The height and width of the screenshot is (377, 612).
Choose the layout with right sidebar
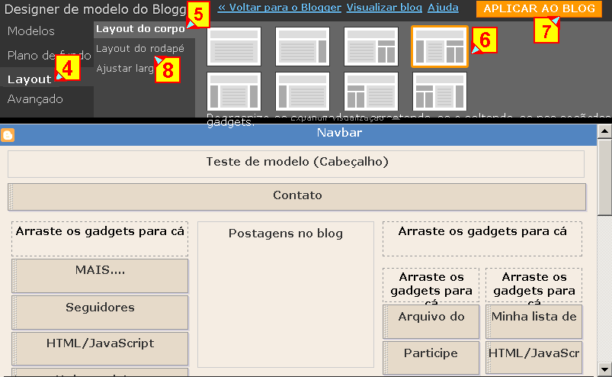point(303,47)
